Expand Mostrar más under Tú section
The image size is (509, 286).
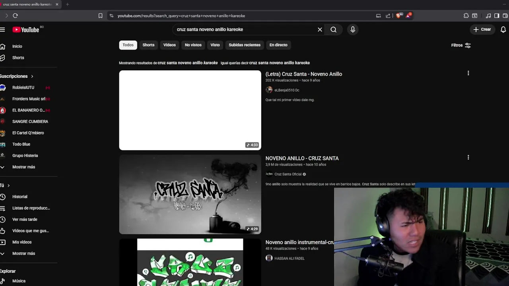pos(23,253)
